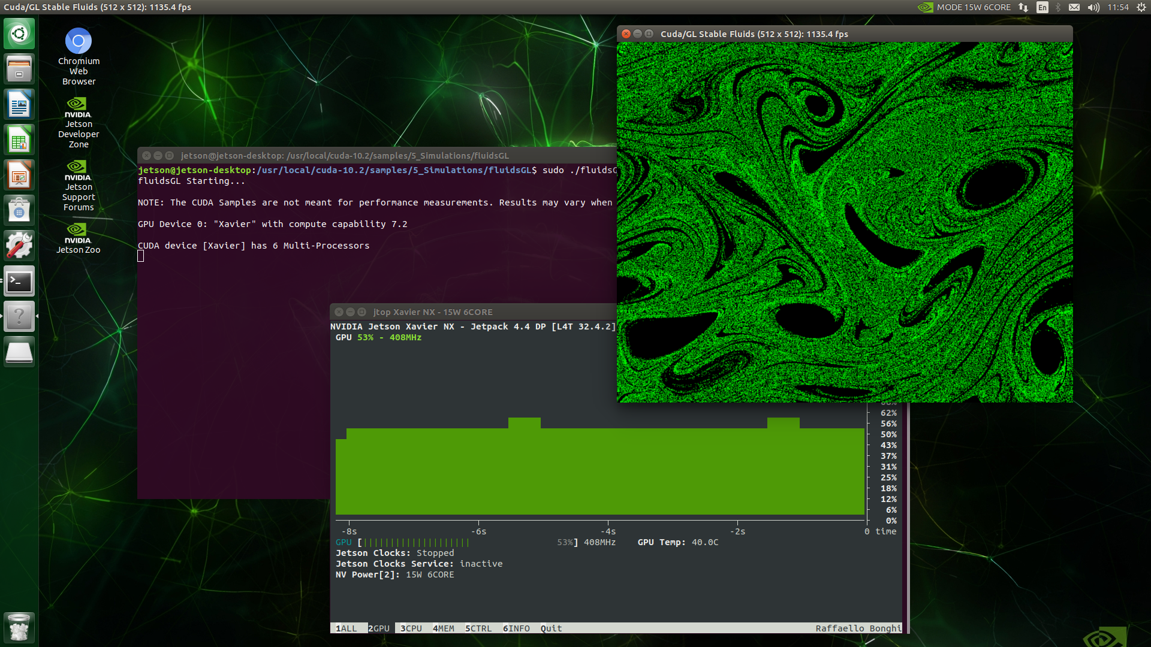1151x647 pixels.
Task: Open System Settings wrench-gear launcher icon
Action: point(19,246)
